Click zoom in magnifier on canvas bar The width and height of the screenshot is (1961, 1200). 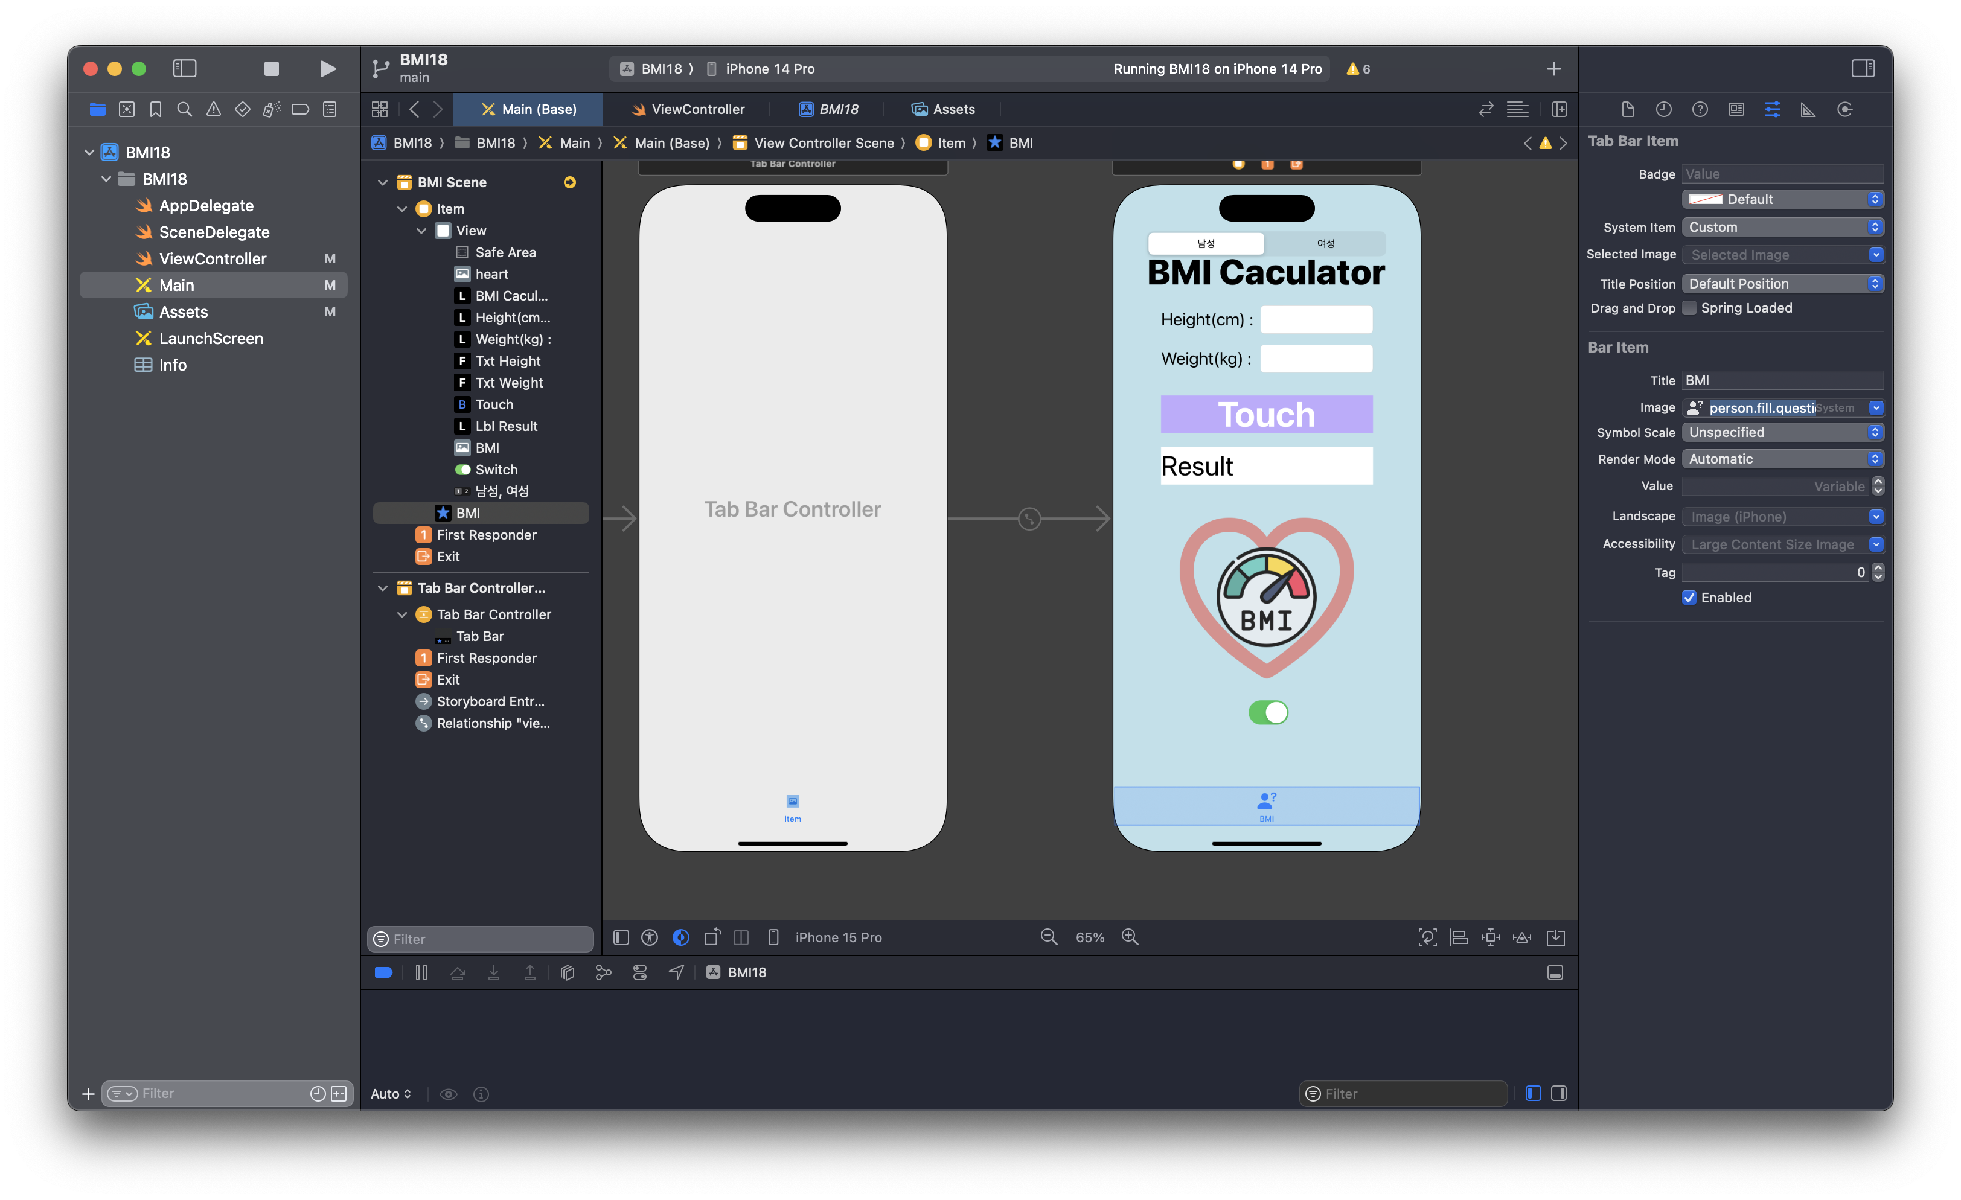pos(1129,937)
